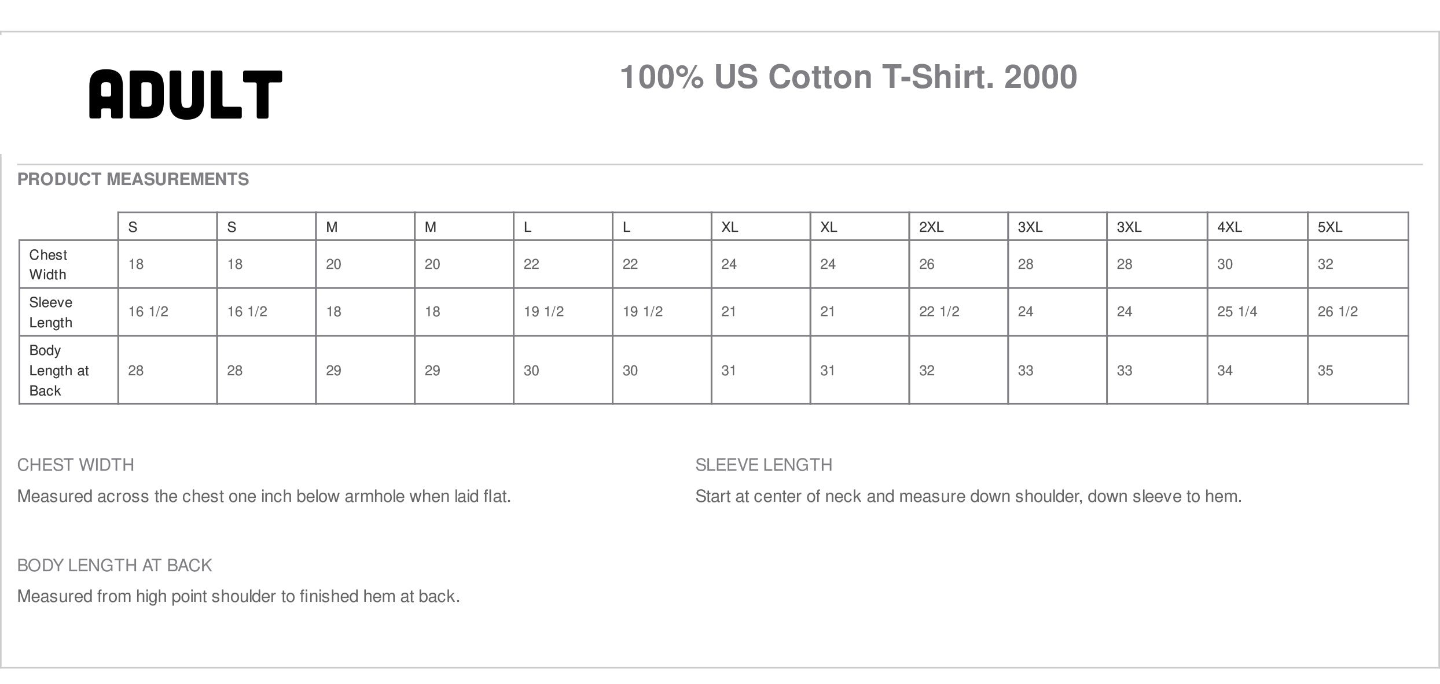Click the 2XL sleeve length cell 22 1/2

click(939, 312)
